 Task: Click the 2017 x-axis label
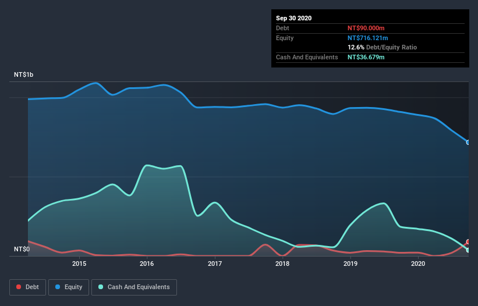point(215,264)
